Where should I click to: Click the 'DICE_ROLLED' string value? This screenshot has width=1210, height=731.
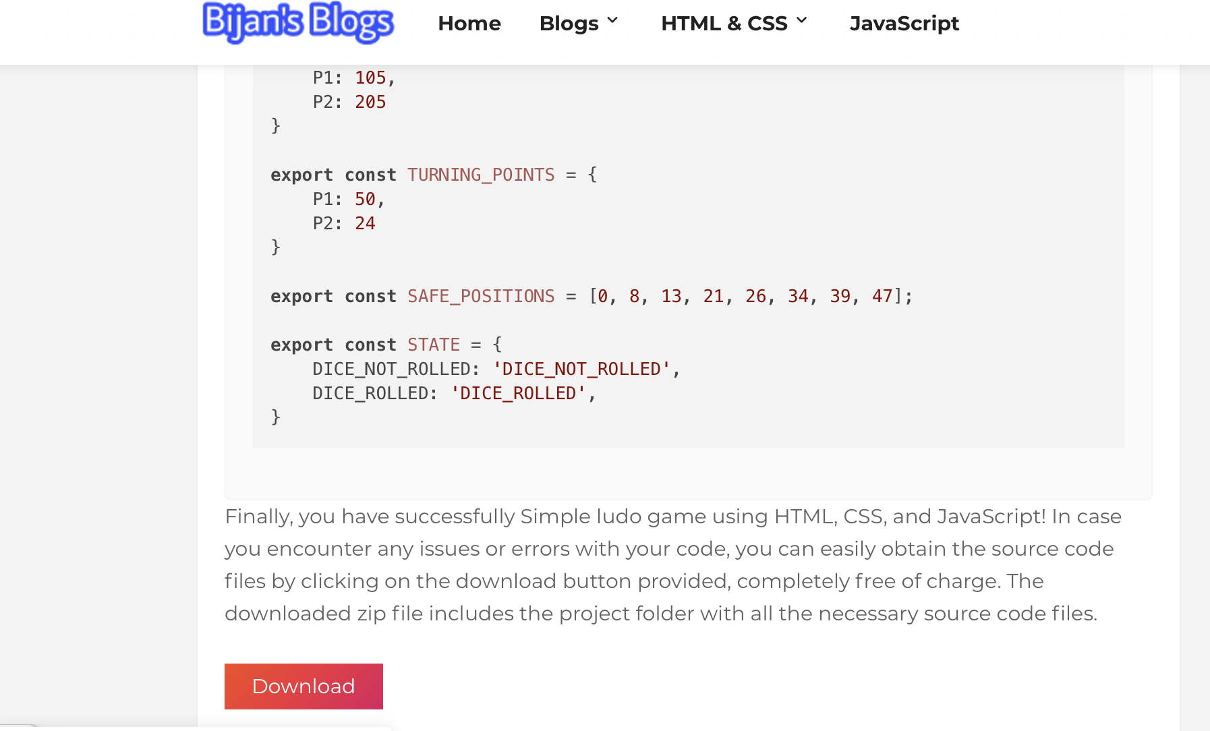(518, 394)
